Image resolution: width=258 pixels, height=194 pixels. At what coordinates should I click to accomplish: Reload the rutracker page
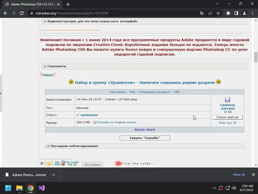coord(22,13)
